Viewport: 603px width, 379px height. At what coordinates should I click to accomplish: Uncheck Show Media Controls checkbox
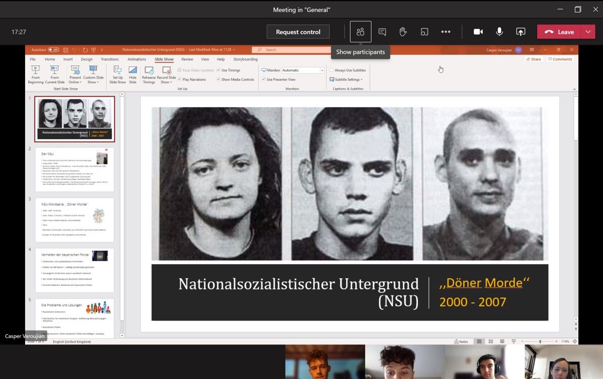(218, 79)
